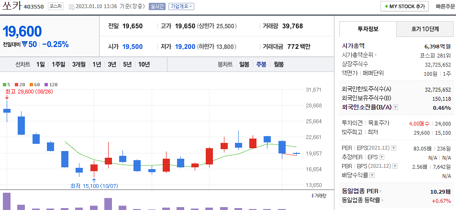Click the 실시간 badge
The image size is (456, 210).
tap(157, 6)
